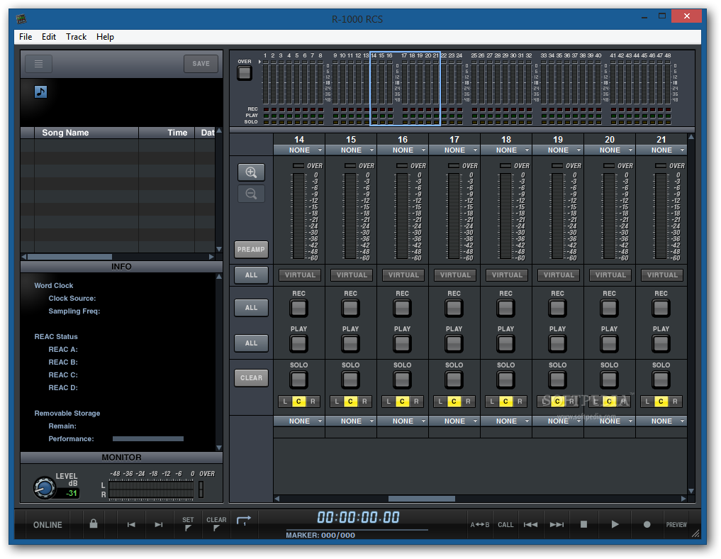This screenshot has height=559, width=721.
Task: Click the monitor LEVEL knob
Action: click(x=44, y=487)
